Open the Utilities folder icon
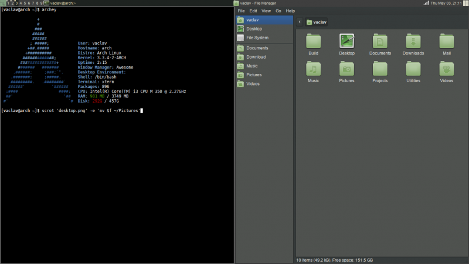Image resolution: width=469 pixels, height=264 pixels. pos(413,69)
